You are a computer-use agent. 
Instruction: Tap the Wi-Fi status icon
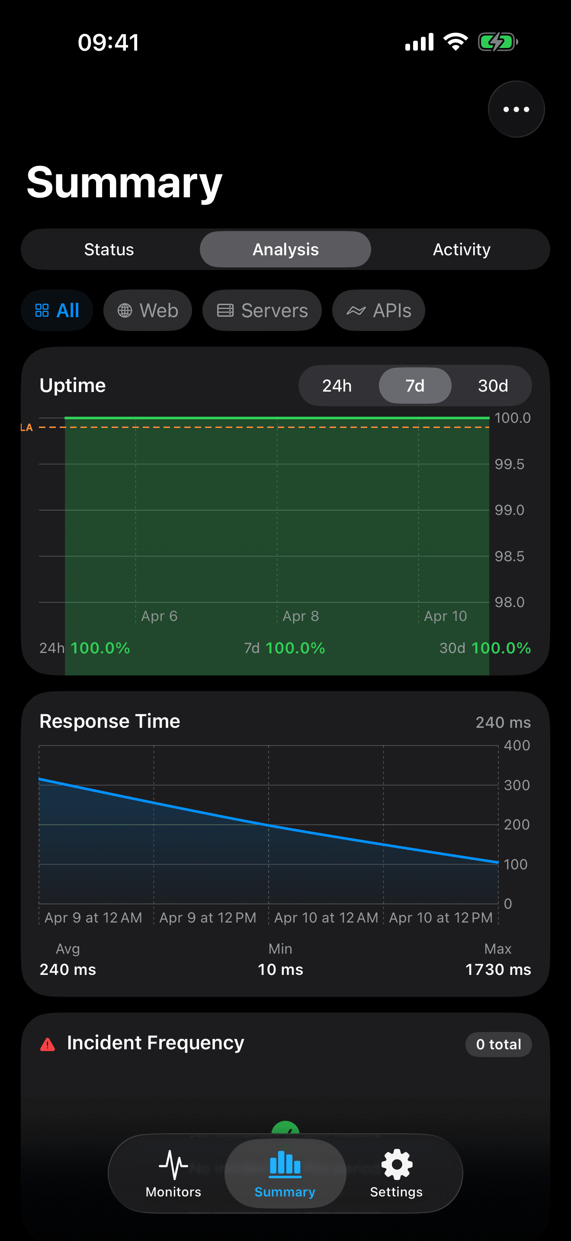(x=456, y=42)
